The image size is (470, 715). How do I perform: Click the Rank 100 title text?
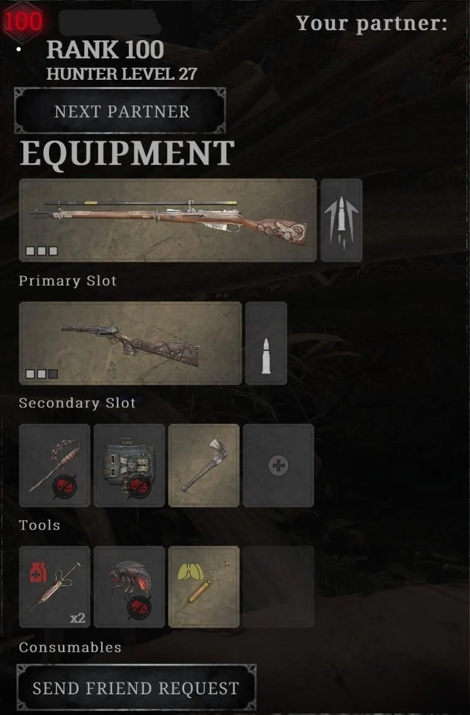(105, 50)
